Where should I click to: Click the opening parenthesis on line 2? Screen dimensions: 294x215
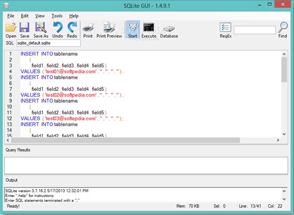(x=30, y=60)
